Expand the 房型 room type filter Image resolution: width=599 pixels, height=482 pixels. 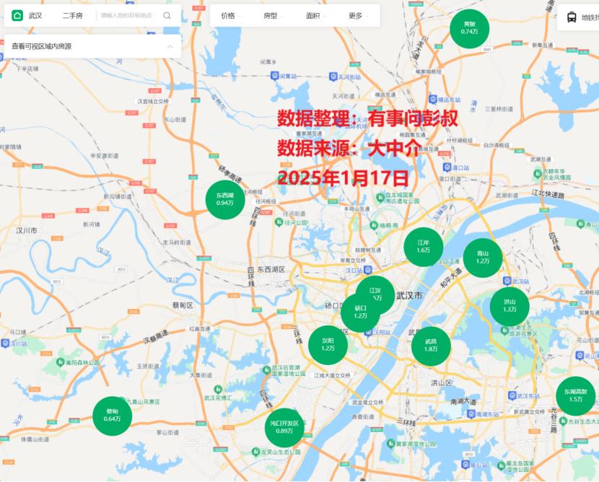click(x=274, y=15)
